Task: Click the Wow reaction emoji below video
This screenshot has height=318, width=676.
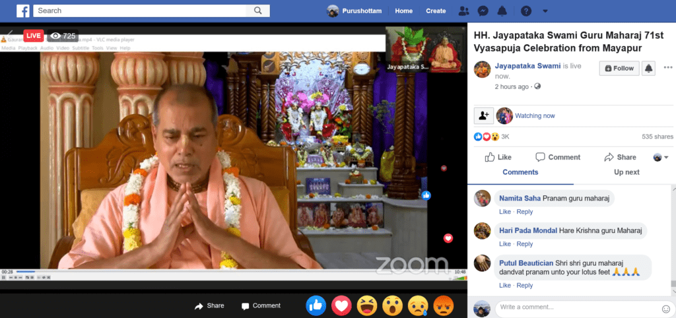Action: coord(393,305)
